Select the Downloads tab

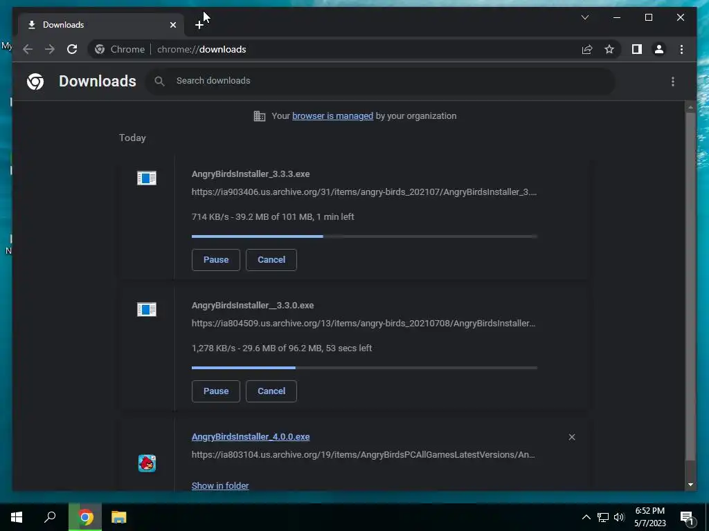pos(101,25)
